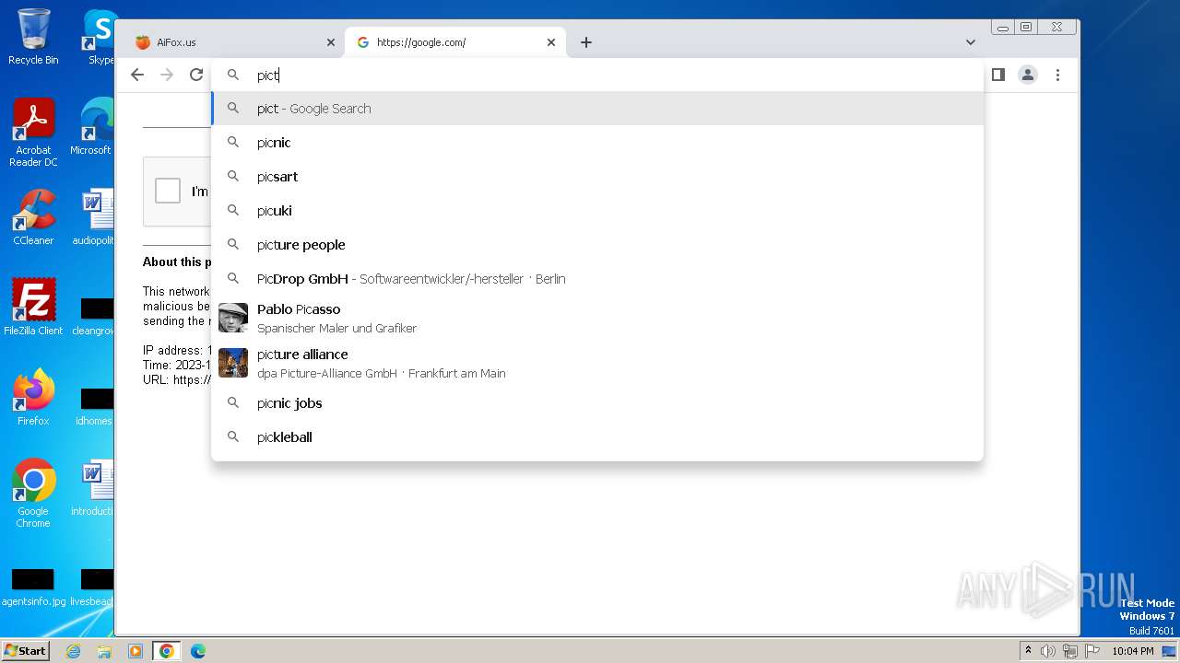Open Recycle Bin desktop icon
The height and width of the screenshot is (663, 1180).
coord(33,37)
